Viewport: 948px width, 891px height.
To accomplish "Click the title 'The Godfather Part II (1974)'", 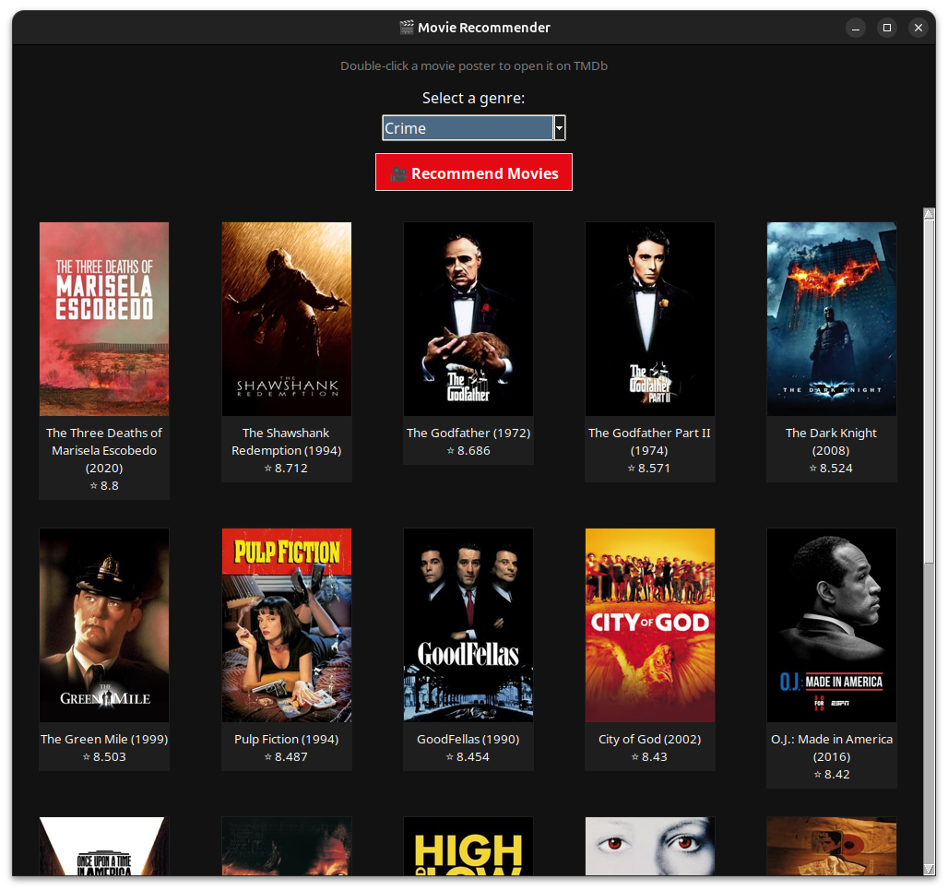I will (650, 442).
